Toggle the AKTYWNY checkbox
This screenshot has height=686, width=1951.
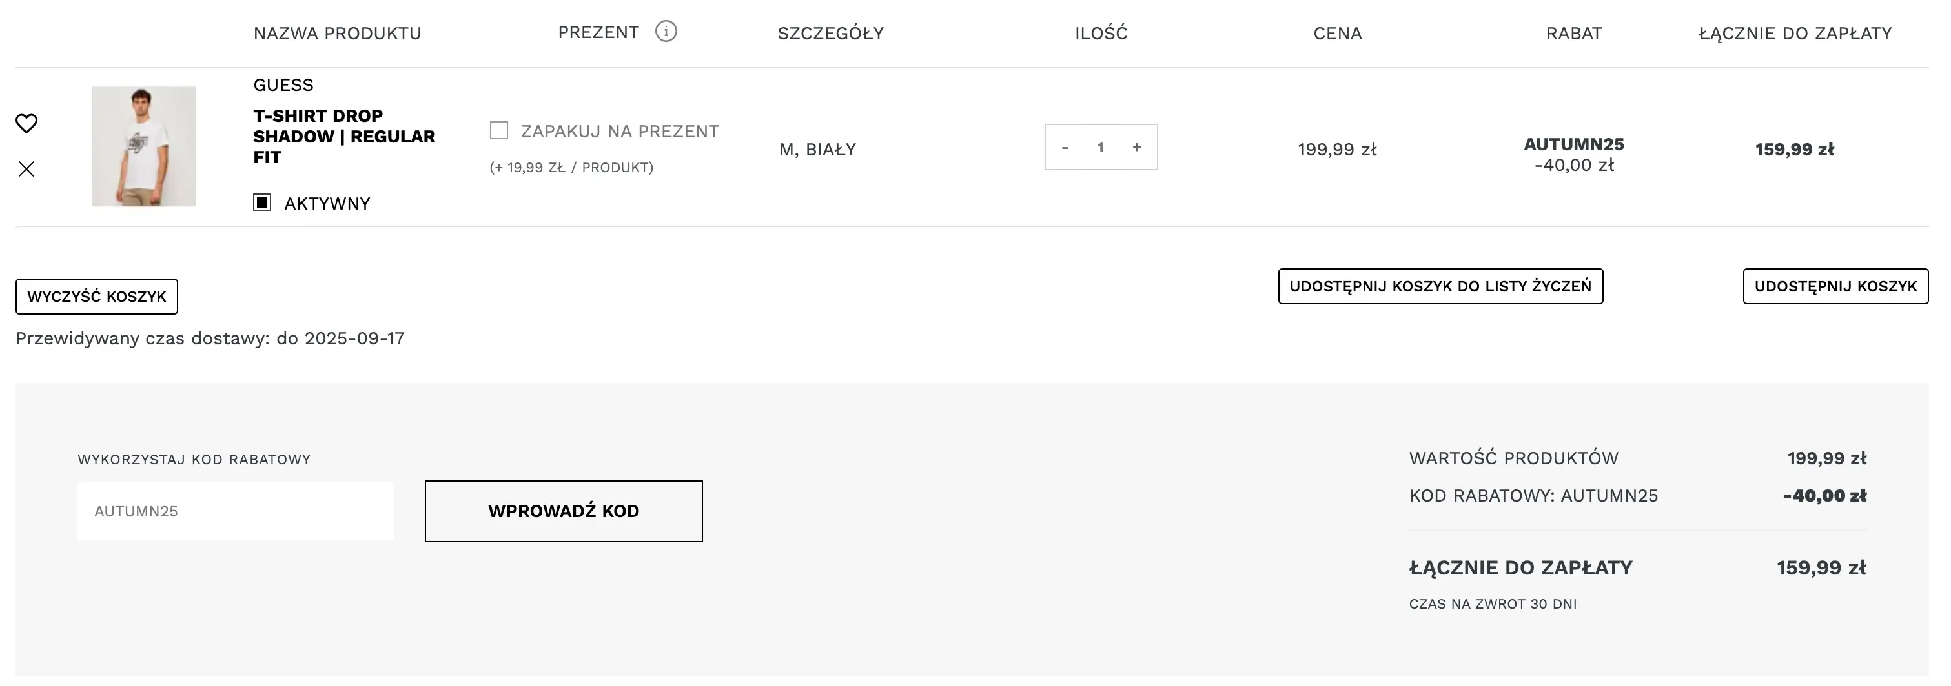[262, 202]
